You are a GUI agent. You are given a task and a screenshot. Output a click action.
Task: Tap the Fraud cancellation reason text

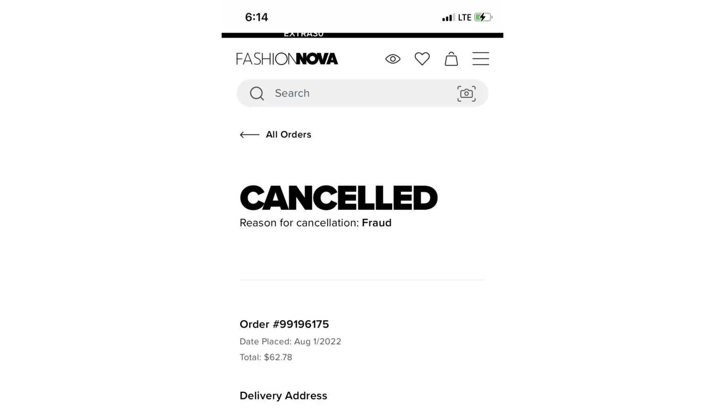pos(376,223)
